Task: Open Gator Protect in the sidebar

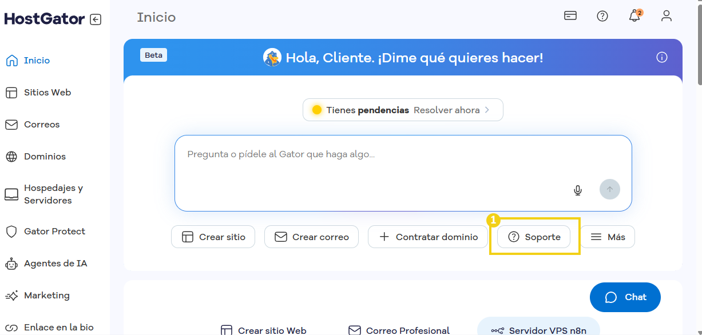Action: pyautogui.click(x=55, y=232)
